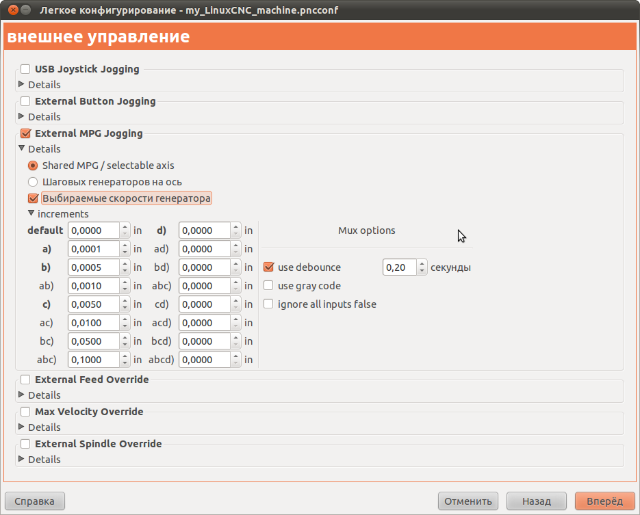Enable External Feed Override checkbox
Screen dimensions: 640x515
tap(25, 380)
